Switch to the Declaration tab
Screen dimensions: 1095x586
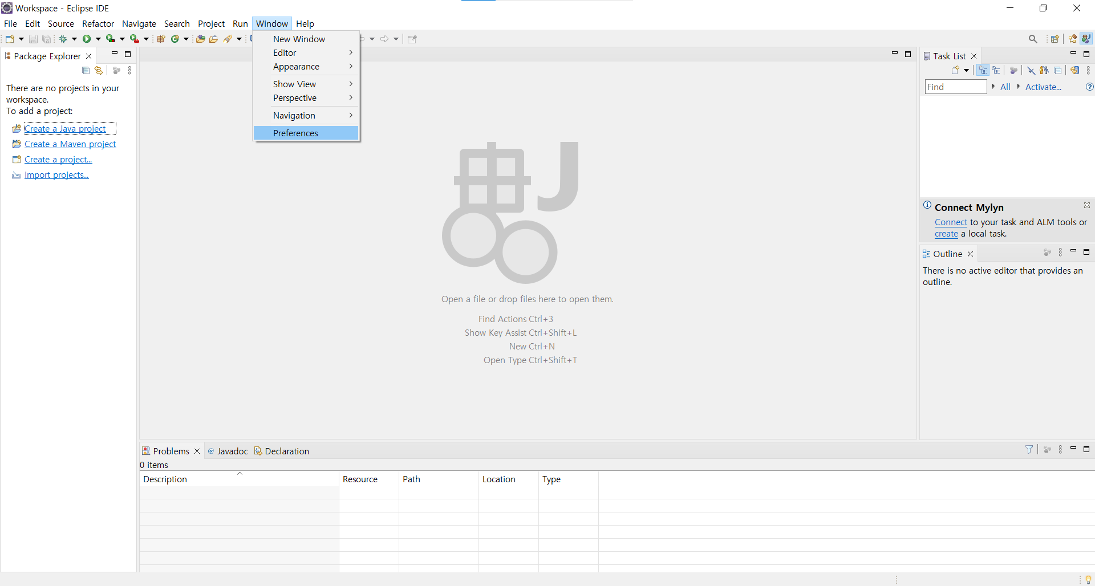pyautogui.click(x=282, y=451)
